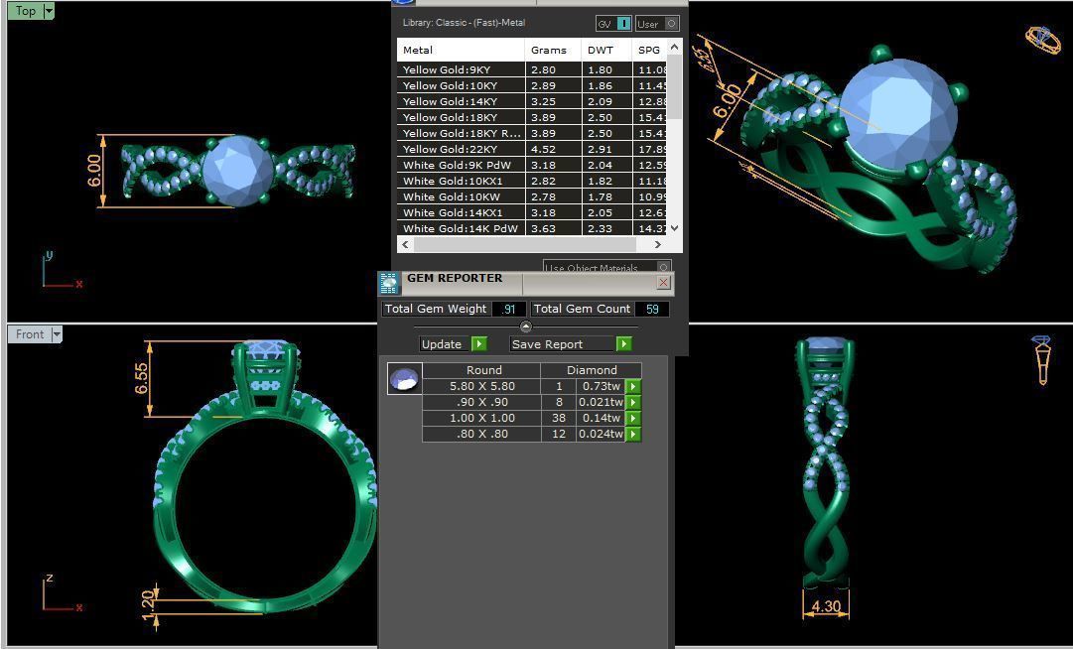Select Yellow Gold:22KY row

coord(532,149)
